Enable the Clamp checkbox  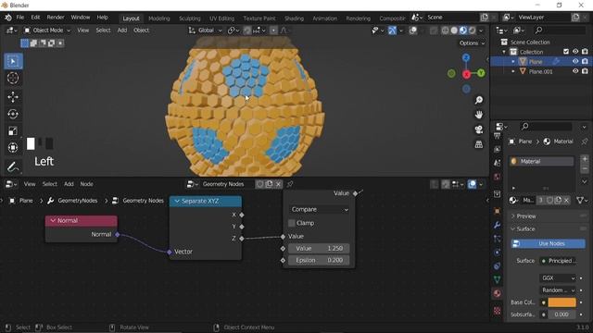pyautogui.click(x=292, y=223)
